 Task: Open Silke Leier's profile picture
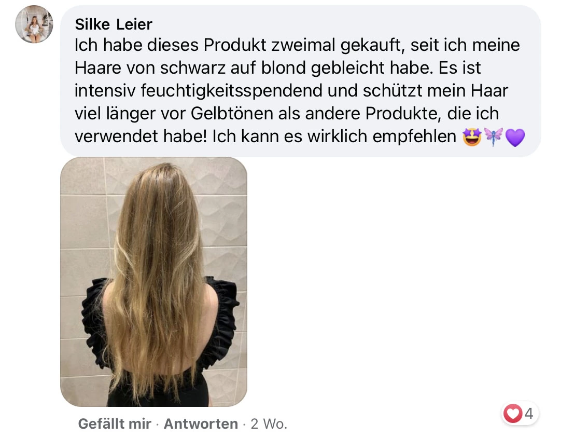[34, 24]
